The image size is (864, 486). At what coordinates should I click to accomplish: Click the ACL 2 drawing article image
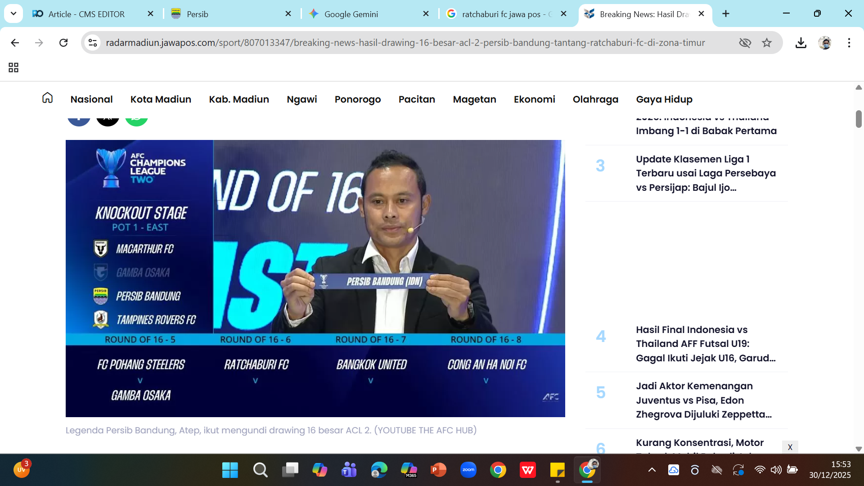(315, 278)
